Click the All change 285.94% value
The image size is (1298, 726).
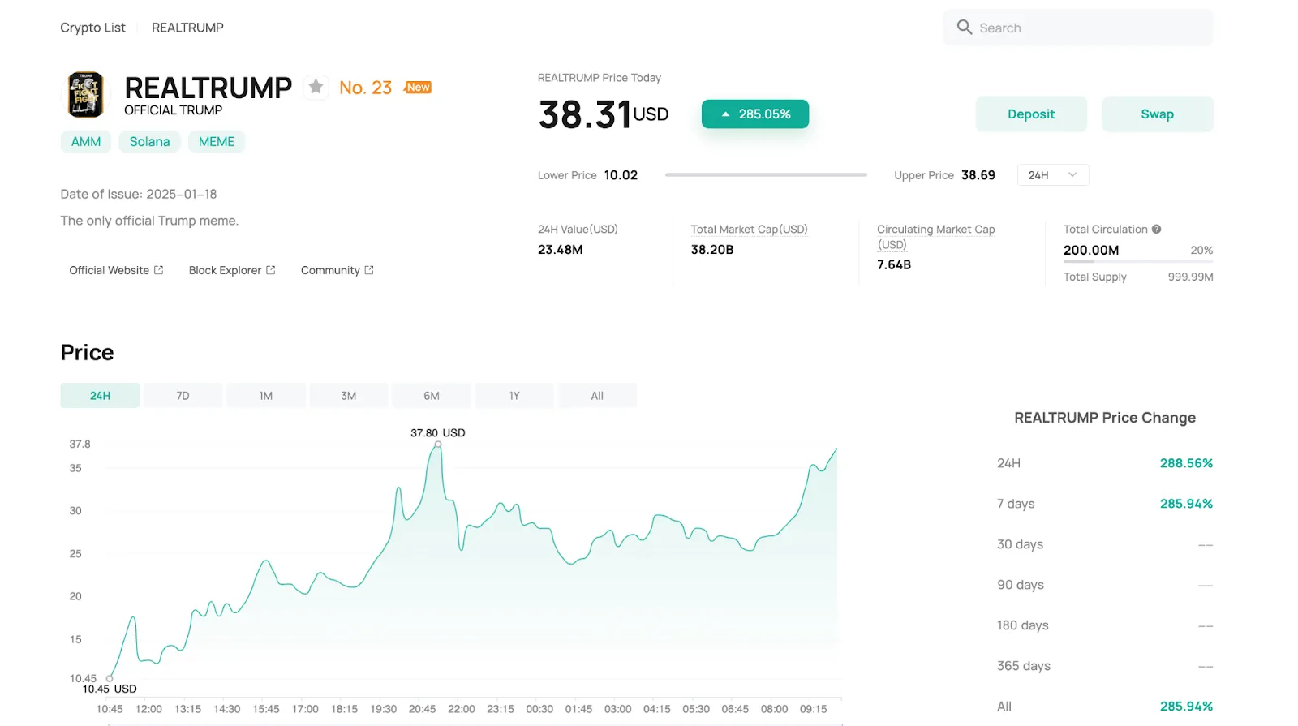tap(1186, 707)
